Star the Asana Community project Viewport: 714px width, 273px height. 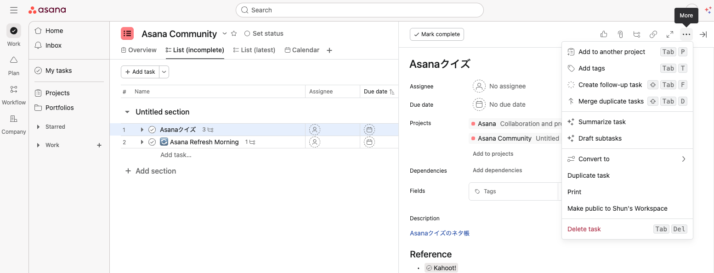coord(234,33)
